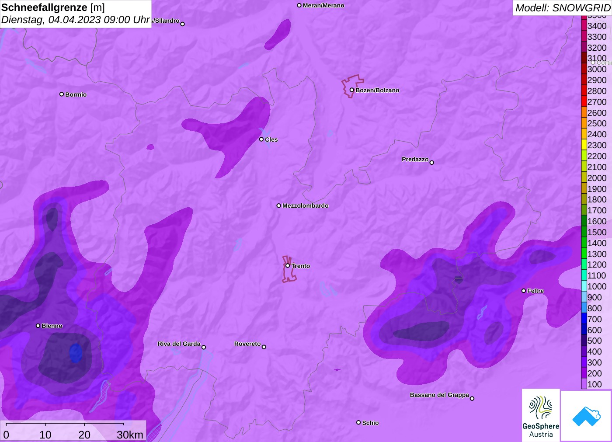Select the Predazzo location marker
The width and height of the screenshot is (612, 442).
(432, 163)
